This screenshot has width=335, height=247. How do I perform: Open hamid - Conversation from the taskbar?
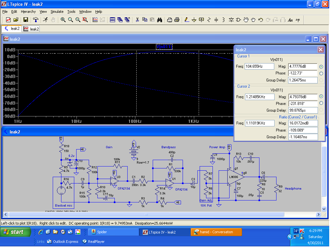216,232
